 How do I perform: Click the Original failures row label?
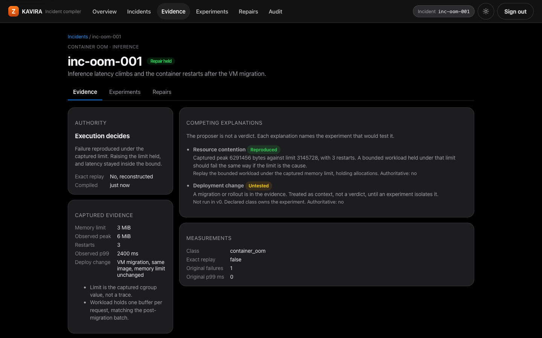pos(205,268)
